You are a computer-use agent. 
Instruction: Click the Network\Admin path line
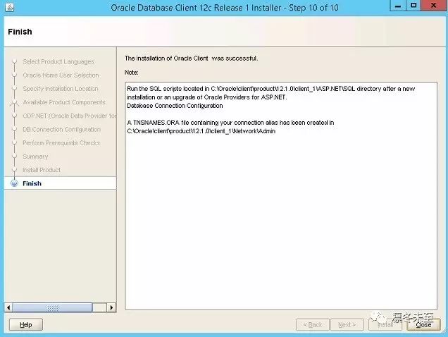pyautogui.click(x=201, y=131)
